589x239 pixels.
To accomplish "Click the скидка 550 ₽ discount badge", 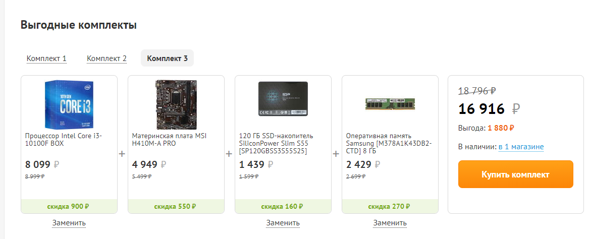I will (x=176, y=206).
